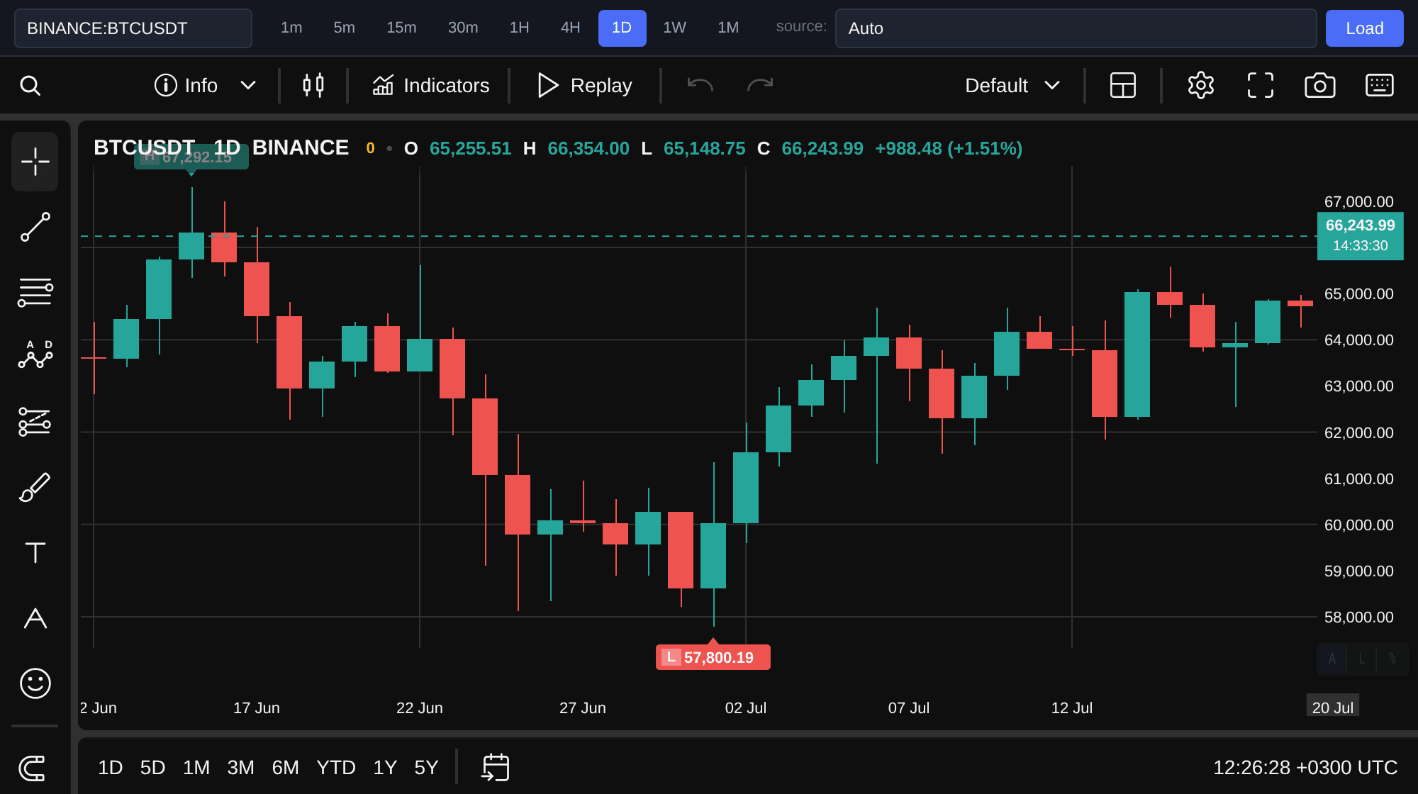The image size is (1418, 794).
Task: Open the Indicators menu
Action: (x=430, y=86)
